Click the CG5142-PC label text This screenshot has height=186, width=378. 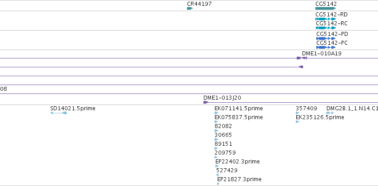[x=332, y=43]
